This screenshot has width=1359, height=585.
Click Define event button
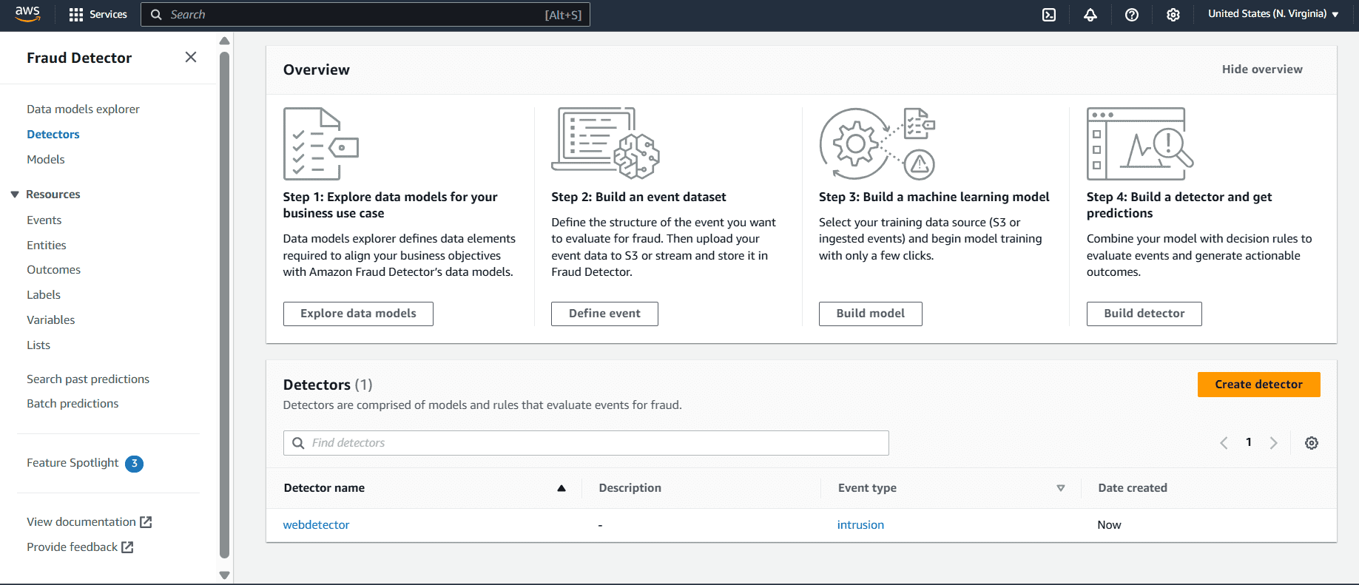pos(604,314)
